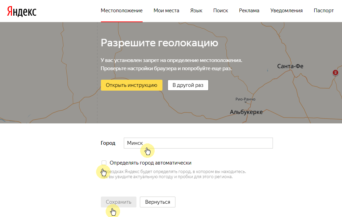Click Санта-Фе on the map
Image resolution: width=342 pixels, height=217 pixels.
(x=290, y=66)
